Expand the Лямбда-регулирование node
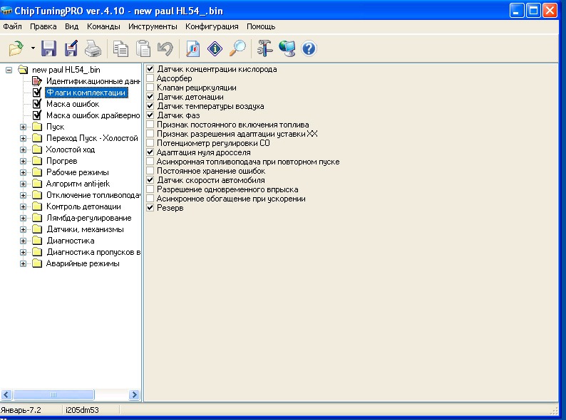 coord(23,218)
